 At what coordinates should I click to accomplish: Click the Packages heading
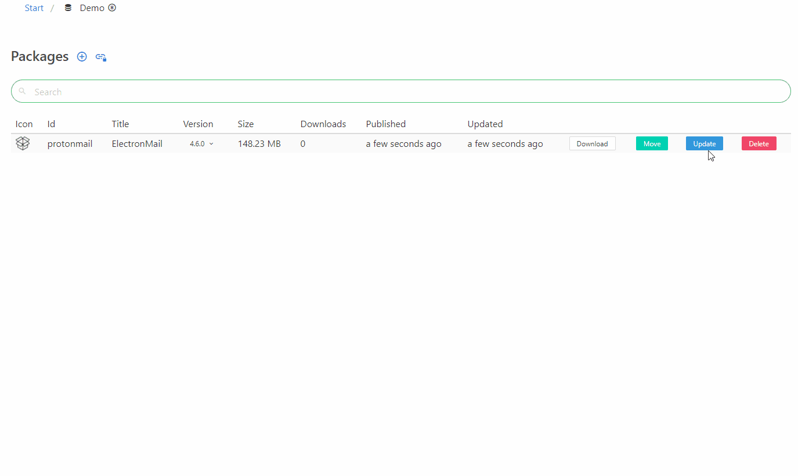[40, 56]
